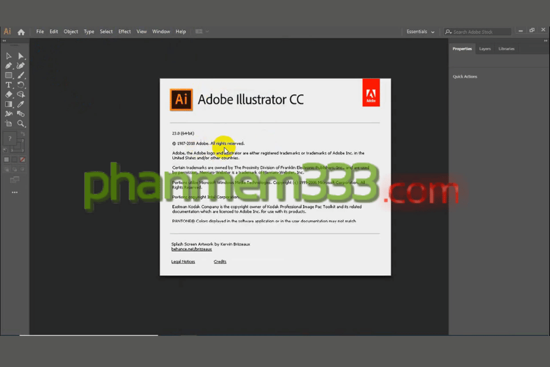Open the Essentials workspace dropdown
Image resolution: width=550 pixels, height=367 pixels.
coord(421,32)
